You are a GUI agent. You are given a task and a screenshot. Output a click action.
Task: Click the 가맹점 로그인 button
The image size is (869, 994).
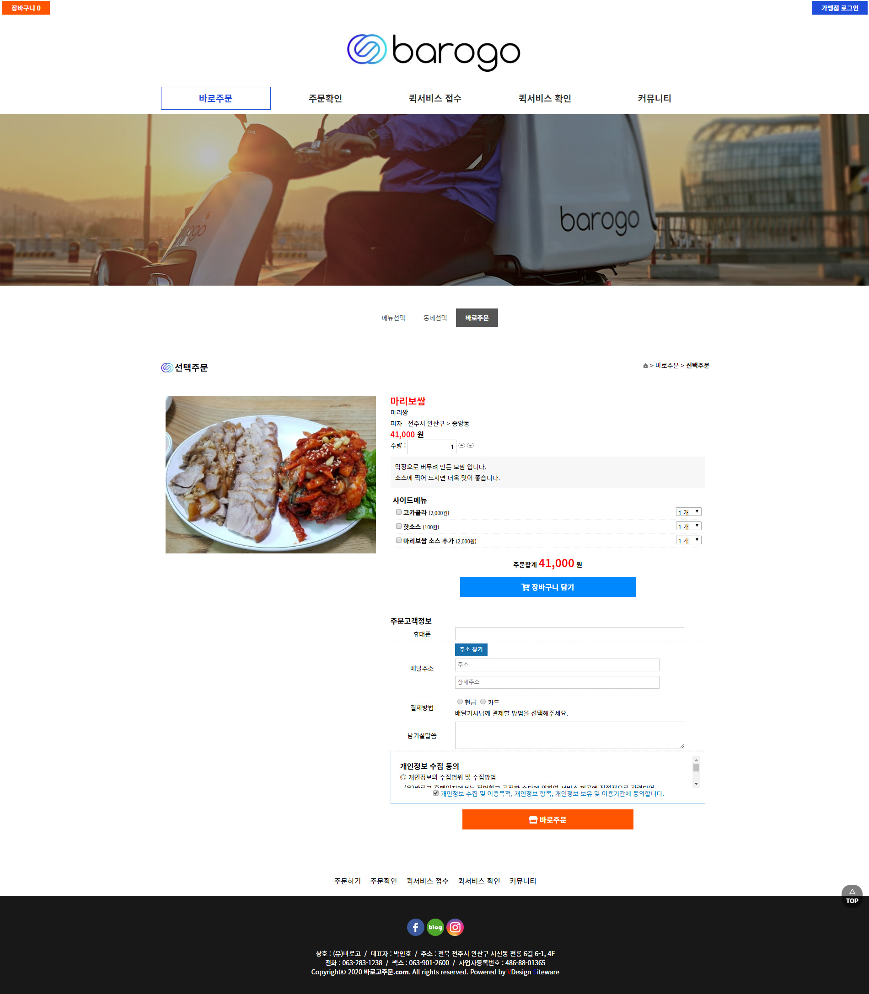pyautogui.click(x=839, y=8)
